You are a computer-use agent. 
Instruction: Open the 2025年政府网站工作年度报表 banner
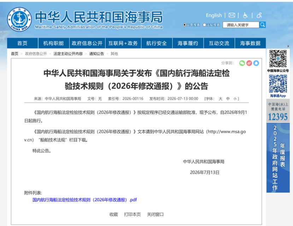point(278,158)
